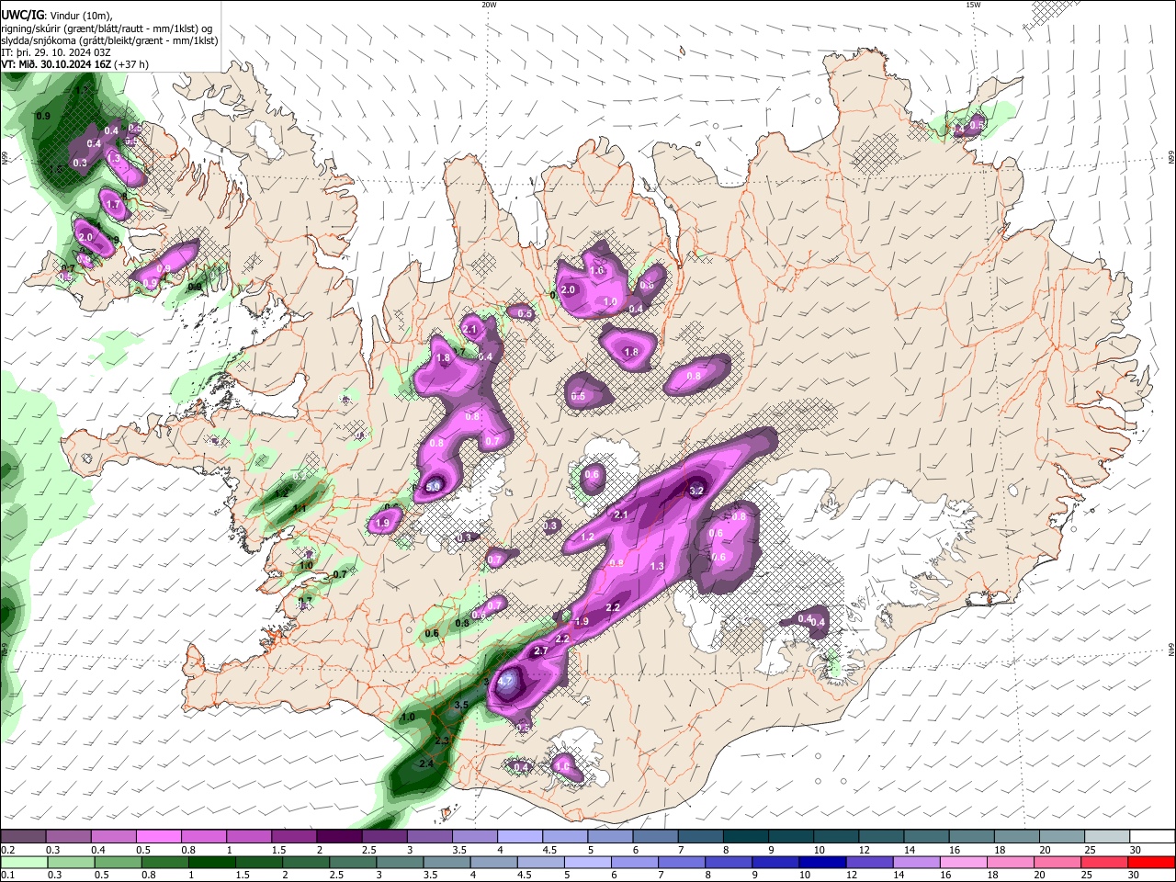Screen dimensions: 1176x882
Task: Select the white 30 swatch in upper legend row
Action: pyautogui.click(x=1152, y=837)
